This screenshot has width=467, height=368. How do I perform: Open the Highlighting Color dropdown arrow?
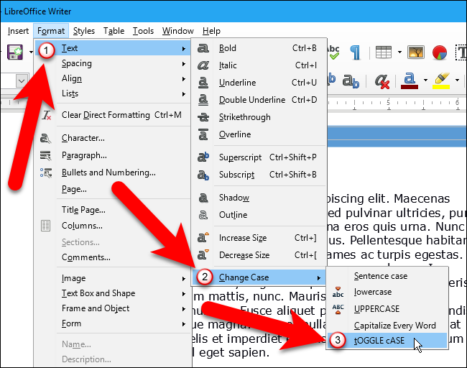[x=457, y=80]
